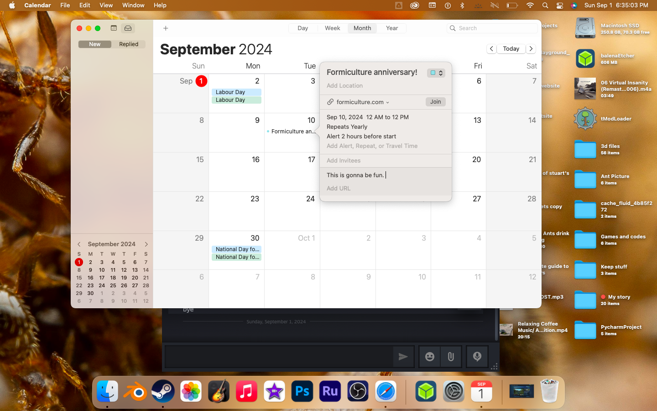Open the inbox tray icon in Calendar toolbar
The width and height of the screenshot is (657, 411).
click(128, 28)
